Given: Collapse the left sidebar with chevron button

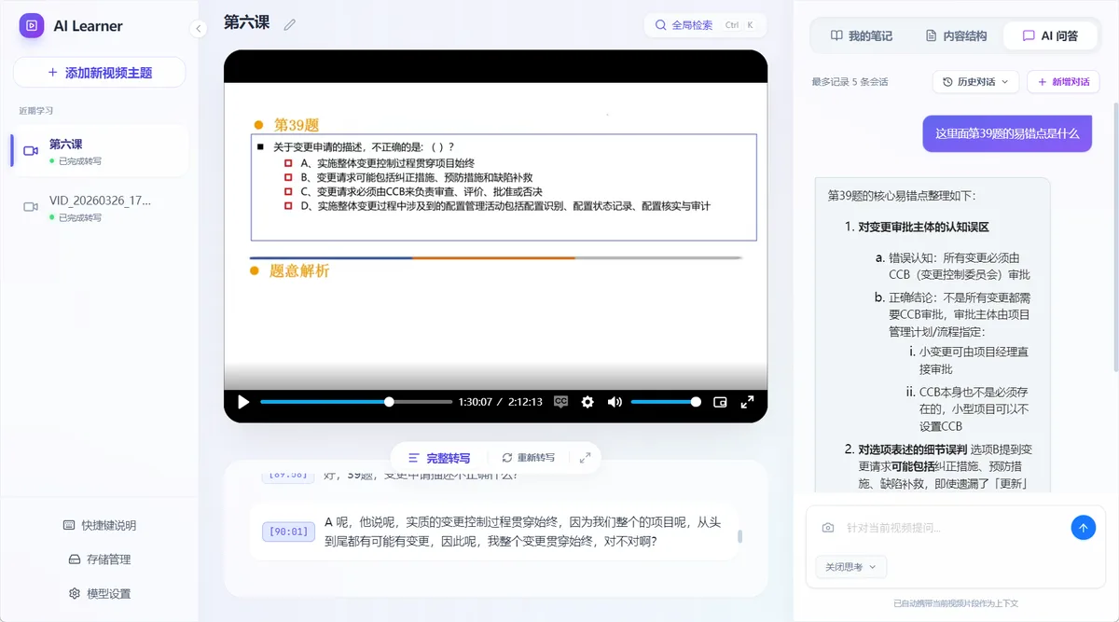Looking at the screenshot, I should point(198,29).
